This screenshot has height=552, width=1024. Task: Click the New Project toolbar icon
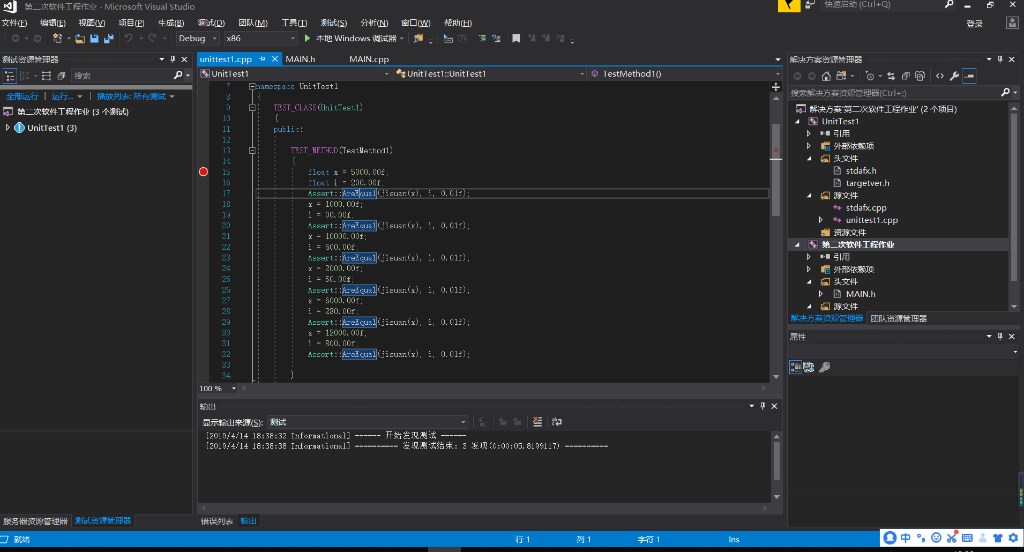[x=57, y=38]
